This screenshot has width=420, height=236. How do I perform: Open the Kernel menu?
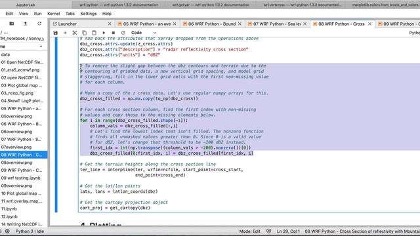pyautogui.click(x=54, y=14)
